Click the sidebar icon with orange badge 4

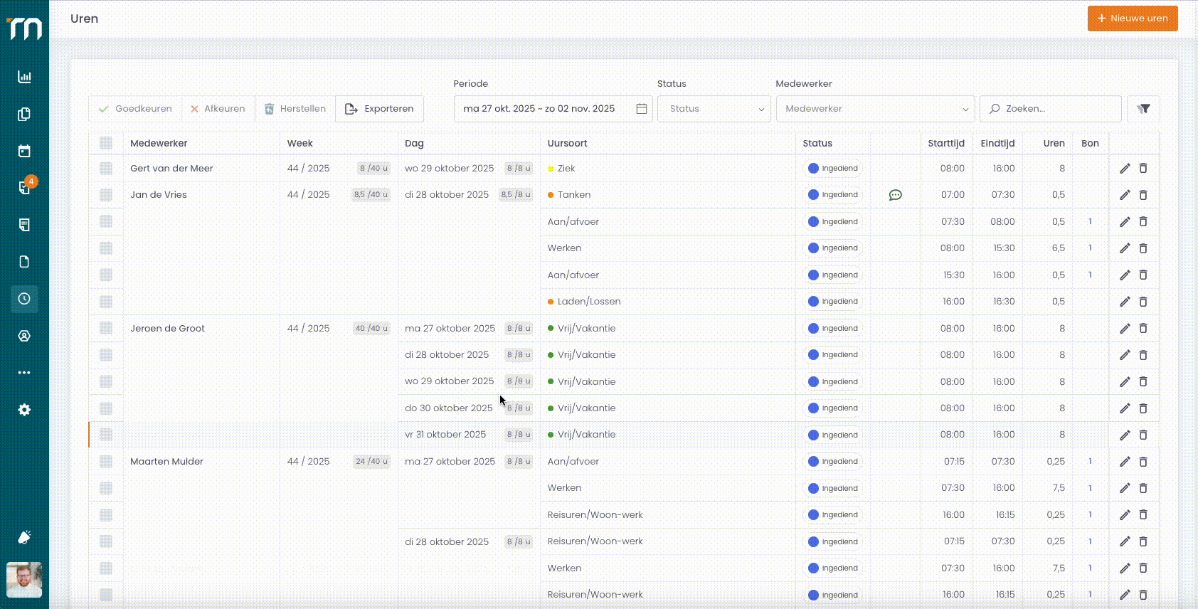(x=24, y=188)
